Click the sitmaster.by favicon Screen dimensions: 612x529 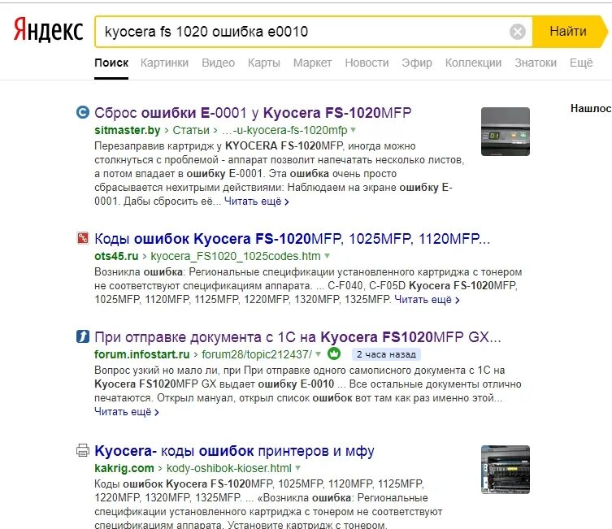[82, 112]
